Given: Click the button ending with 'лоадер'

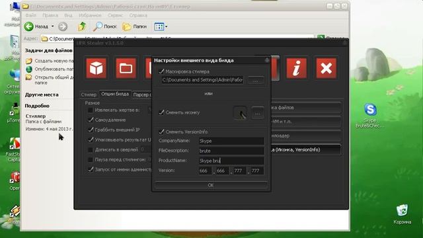Looking at the screenshot, I should (x=306, y=136).
